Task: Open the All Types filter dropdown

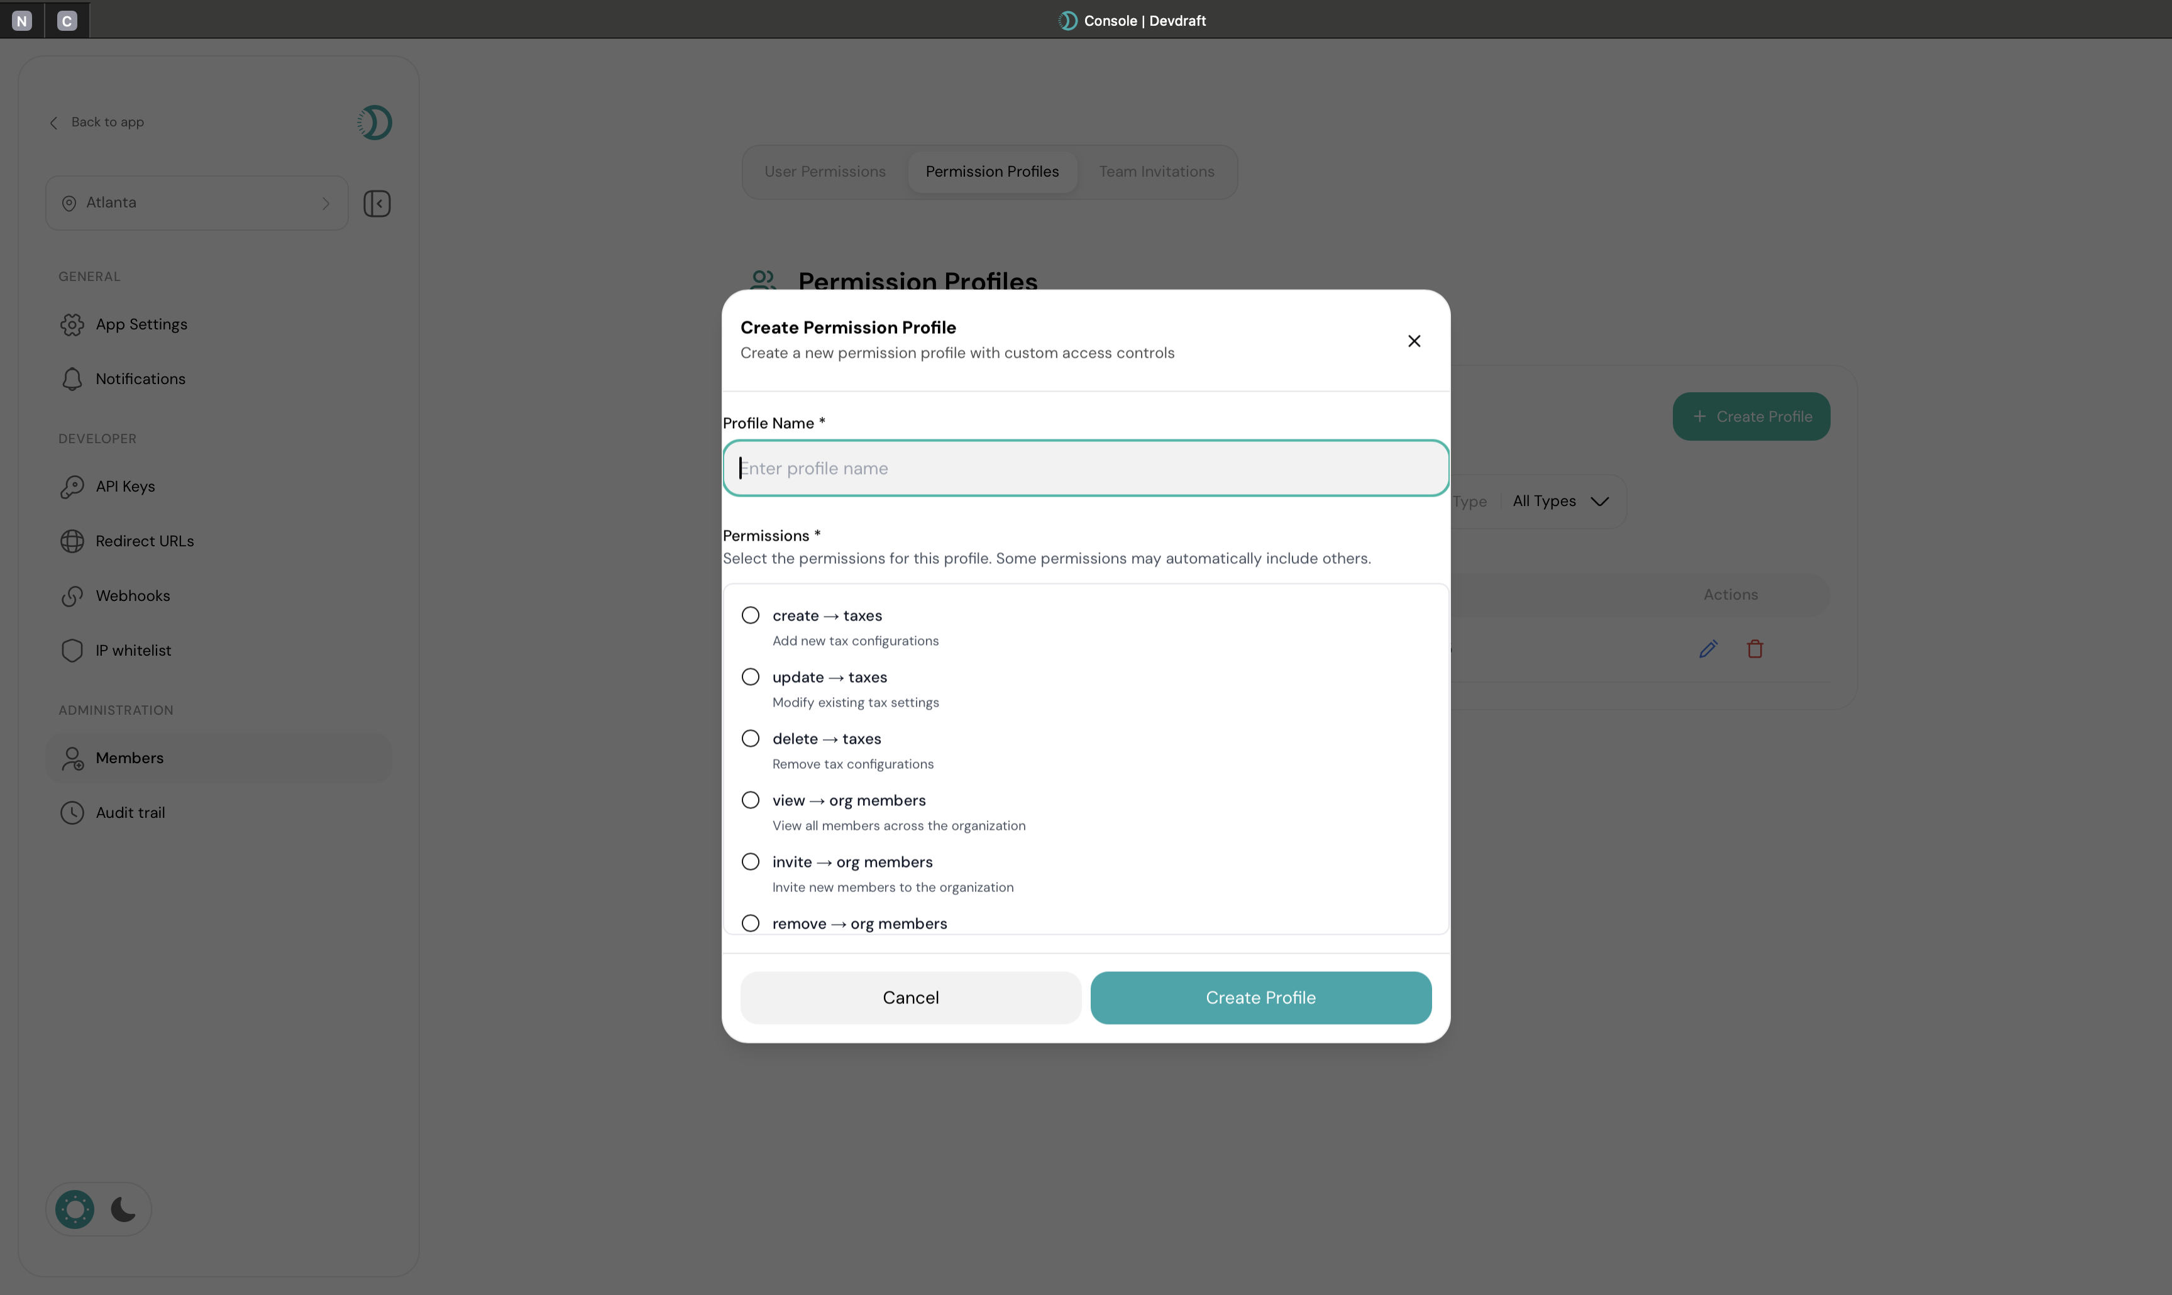Action: pyautogui.click(x=1560, y=501)
